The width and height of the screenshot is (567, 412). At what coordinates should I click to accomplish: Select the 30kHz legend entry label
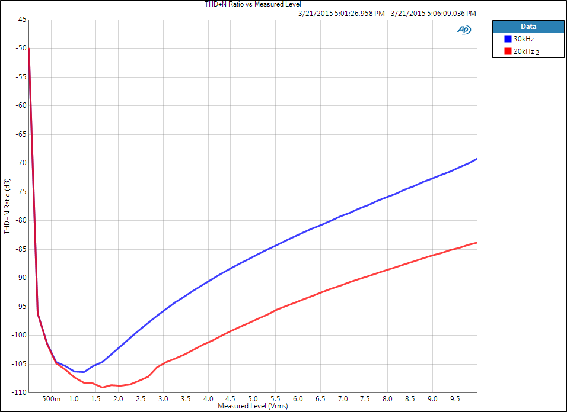pyautogui.click(x=524, y=39)
